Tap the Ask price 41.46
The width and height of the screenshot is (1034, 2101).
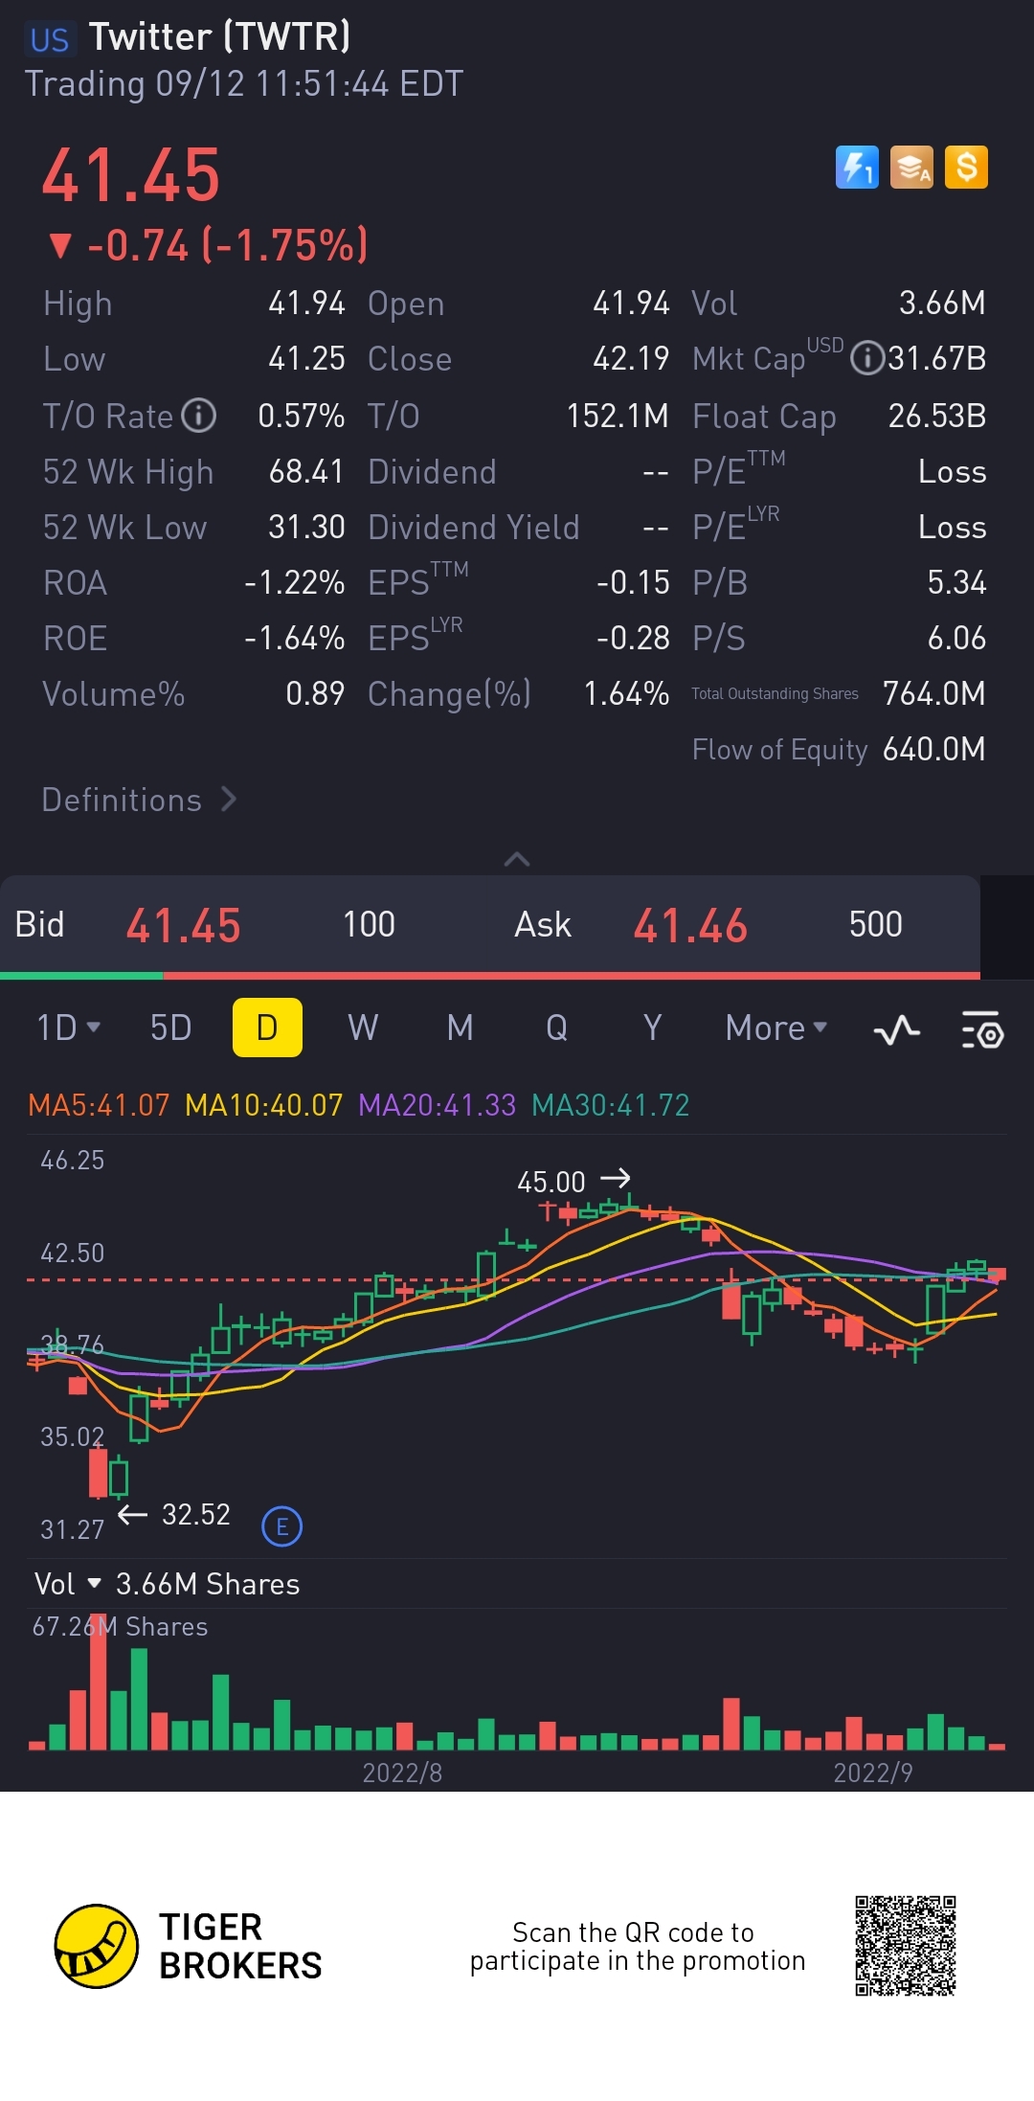pyautogui.click(x=689, y=926)
